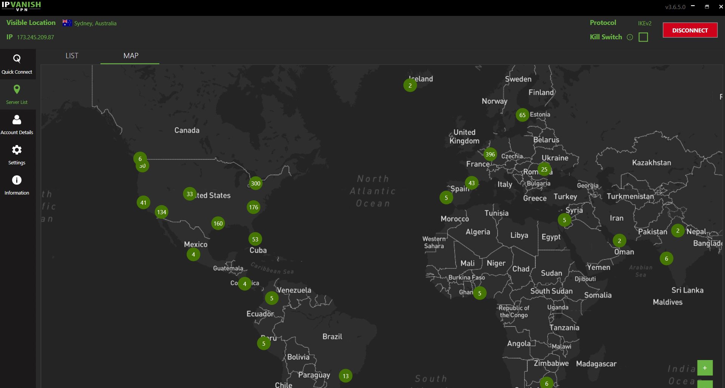
Task: Select the 25 cluster near Romania
Action: (x=544, y=170)
